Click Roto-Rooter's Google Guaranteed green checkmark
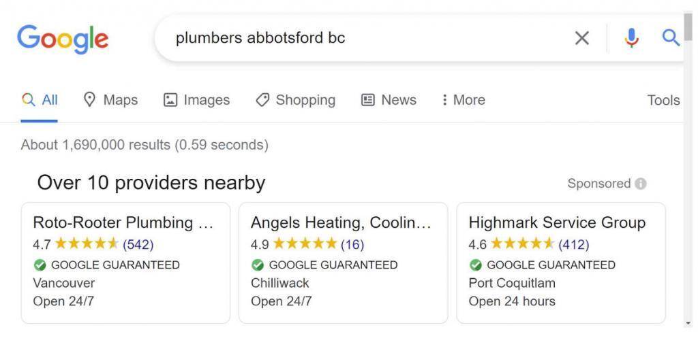Viewport: 698px width, 338px height. pyautogui.click(x=40, y=265)
